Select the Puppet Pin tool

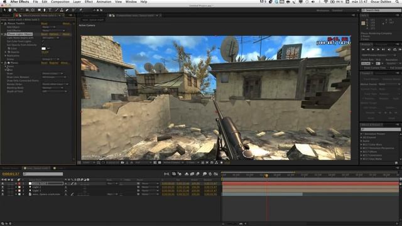tap(80, 10)
